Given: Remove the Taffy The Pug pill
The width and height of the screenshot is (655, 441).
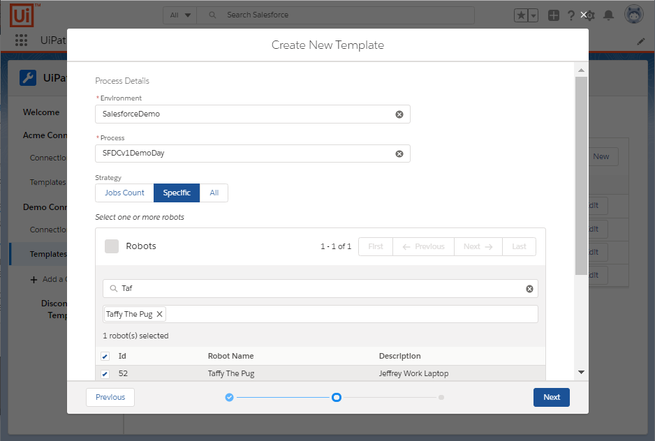Looking at the screenshot, I should click(159, 314).
